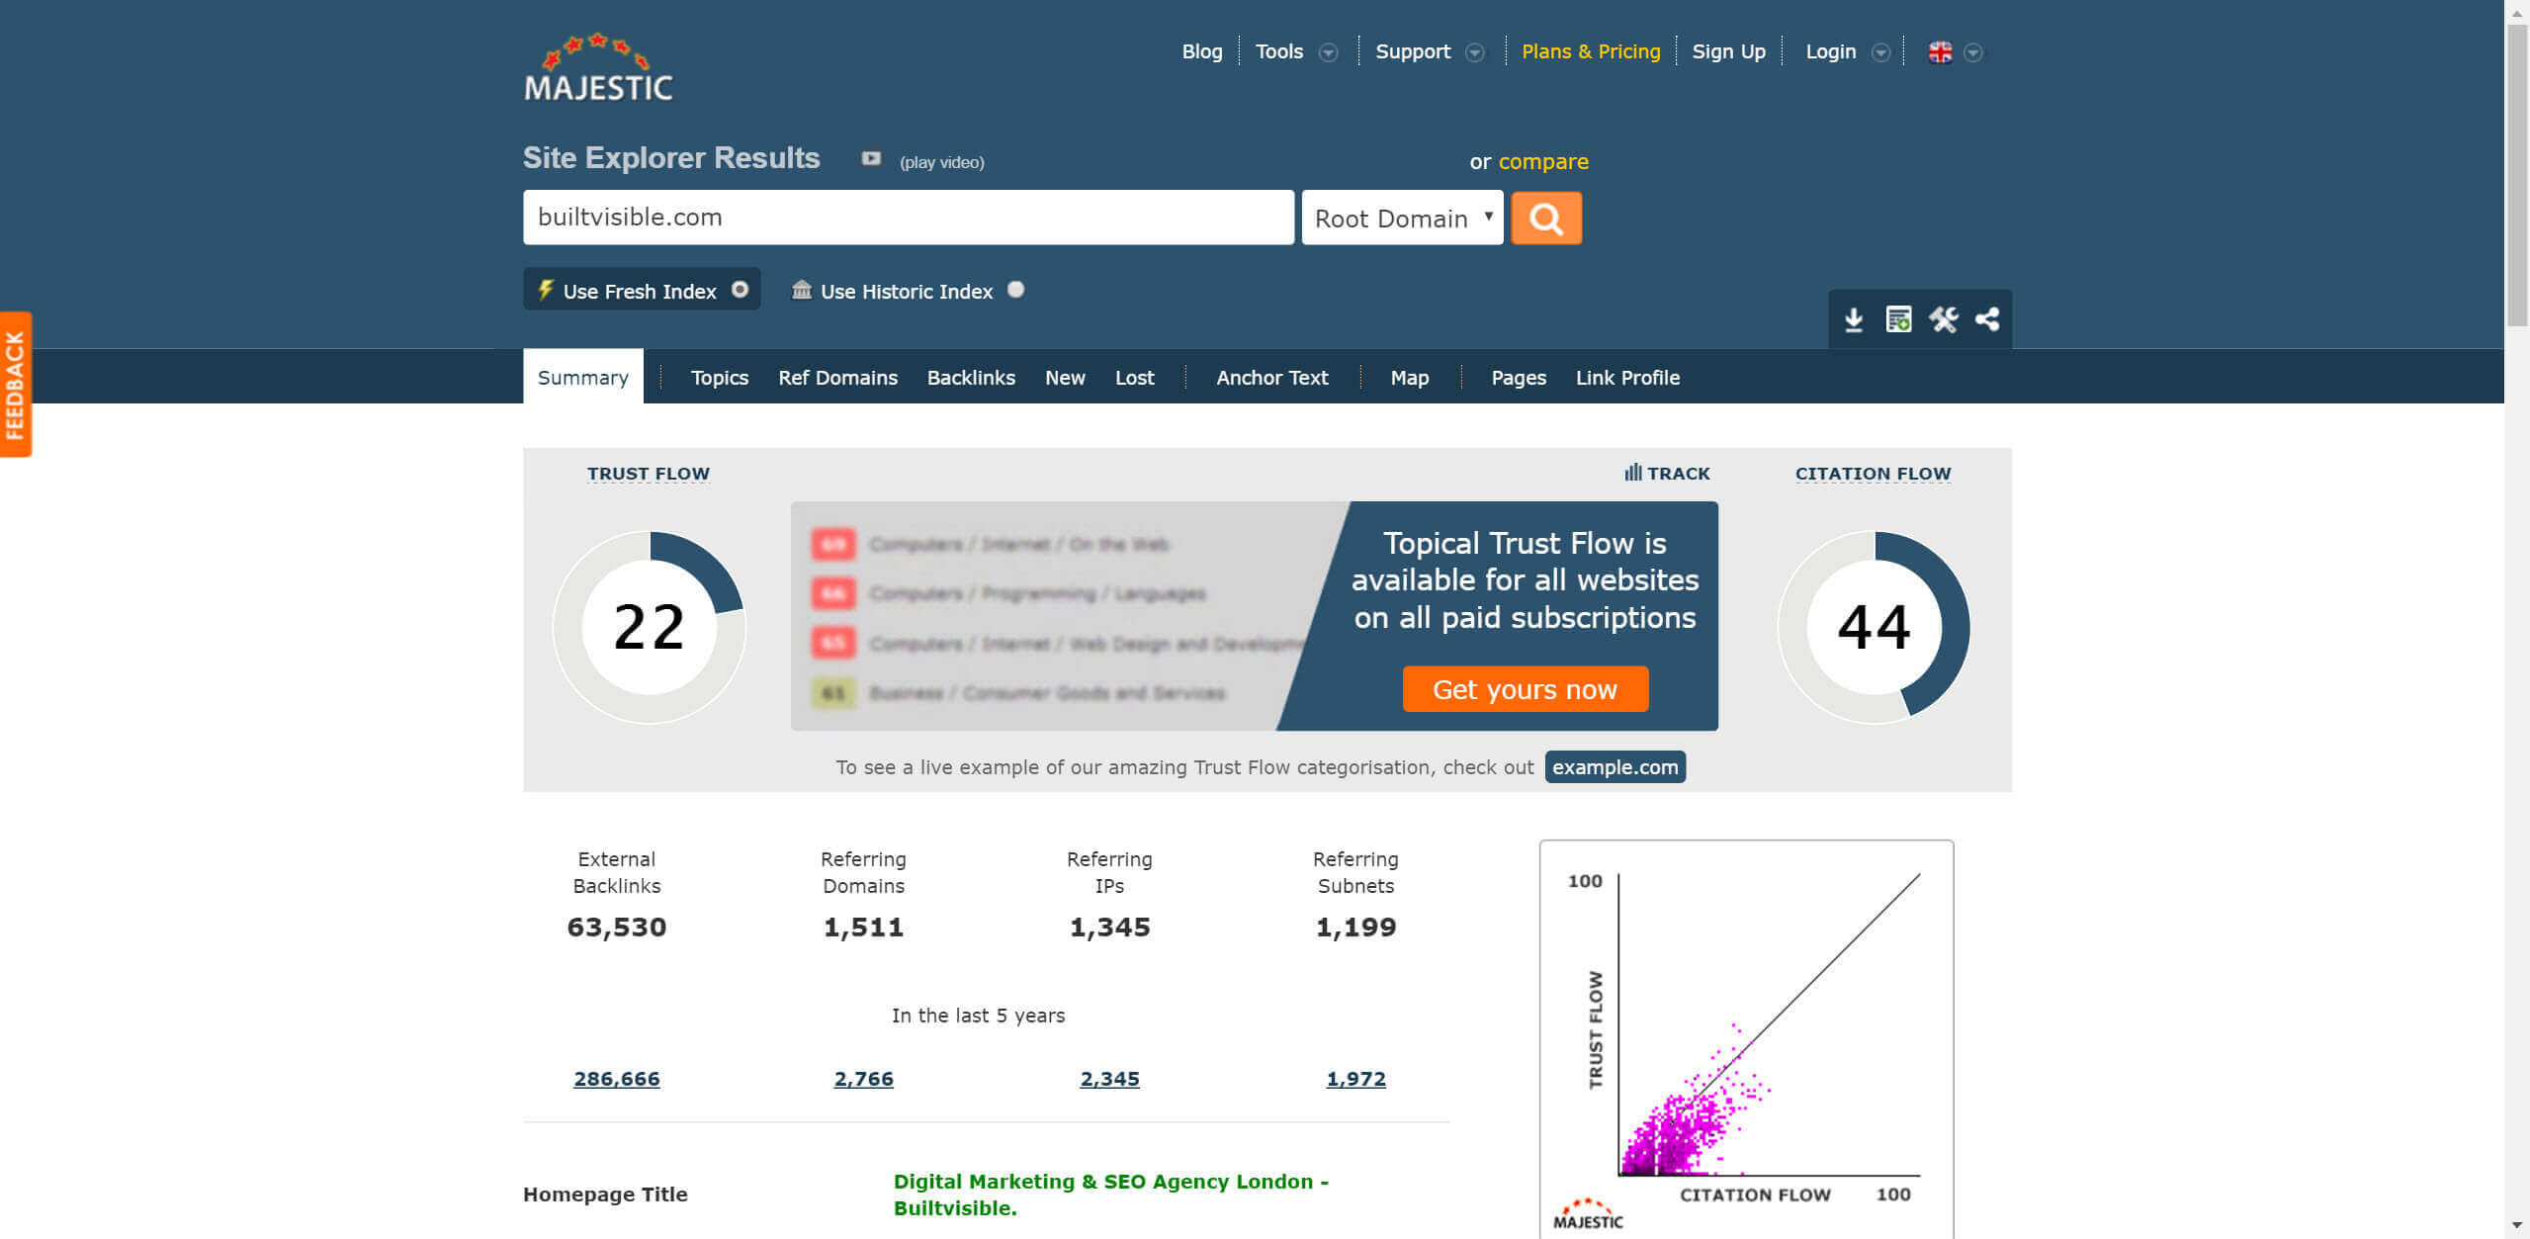Open the Backlinks tab

point(971,377)
